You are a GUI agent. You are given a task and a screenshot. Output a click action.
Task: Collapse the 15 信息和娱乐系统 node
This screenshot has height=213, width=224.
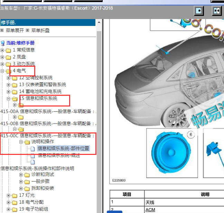coord(8,99)
